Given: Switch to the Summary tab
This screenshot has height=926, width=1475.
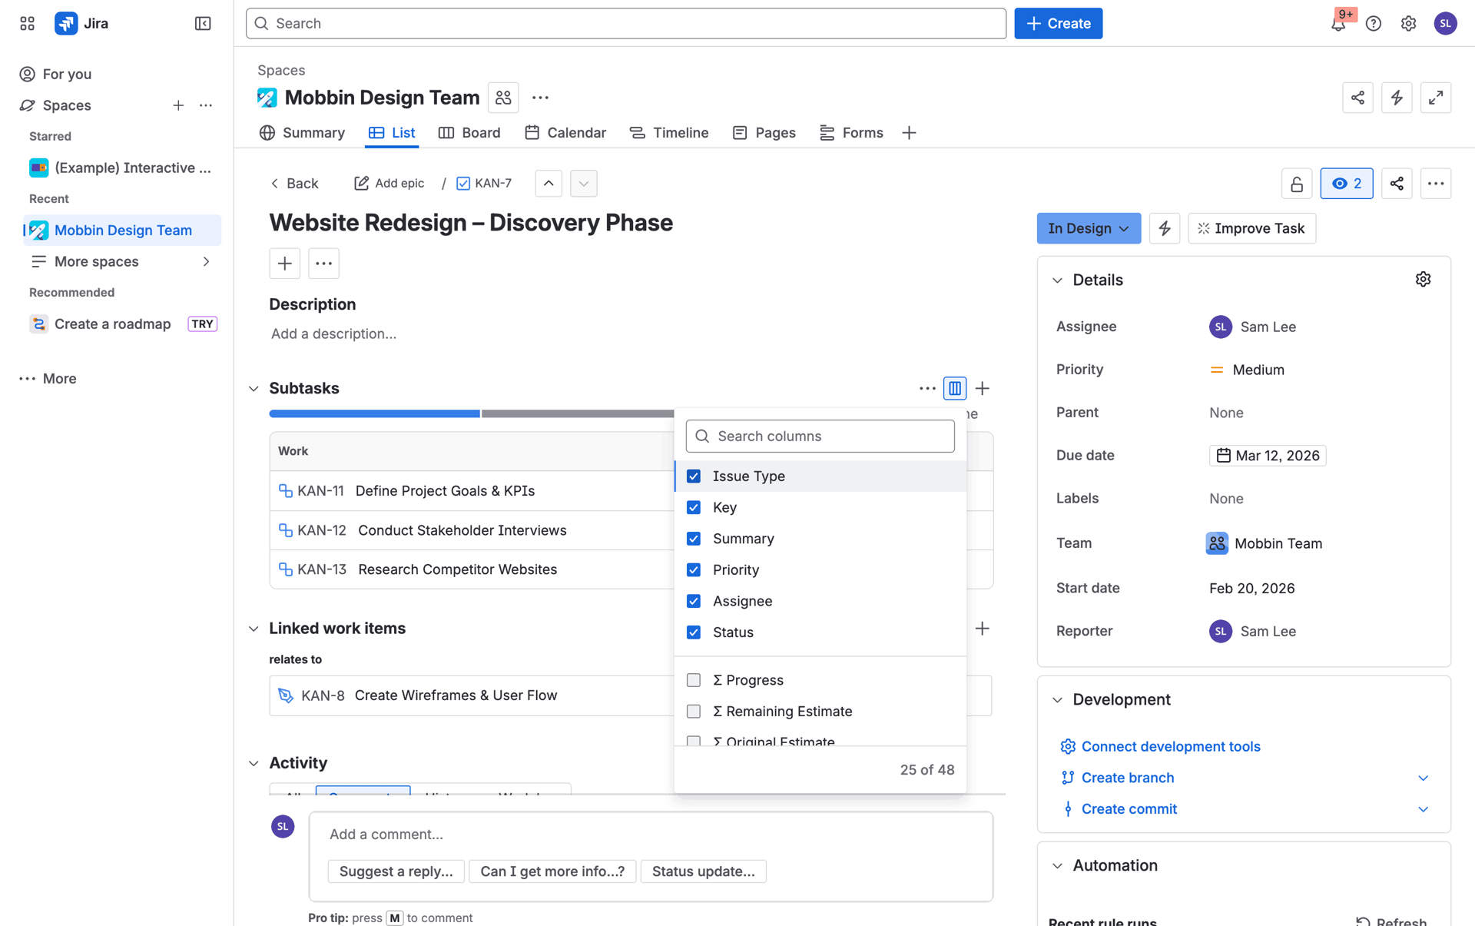Looking at the screenshot, I should pos(302,133).
